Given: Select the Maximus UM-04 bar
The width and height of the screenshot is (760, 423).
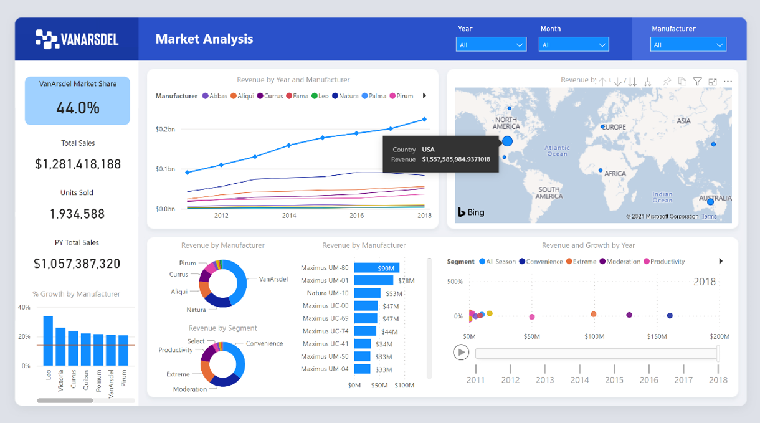Looking at the screenshot, I should [x=363, y=369].
